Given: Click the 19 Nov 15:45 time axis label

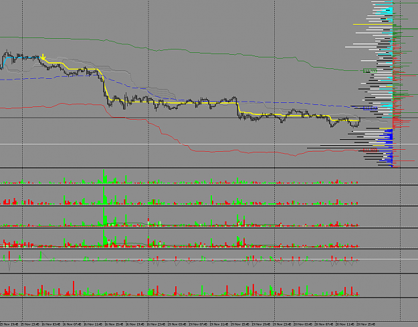Looking at the screenshot, I should click(x=240, y=324).
